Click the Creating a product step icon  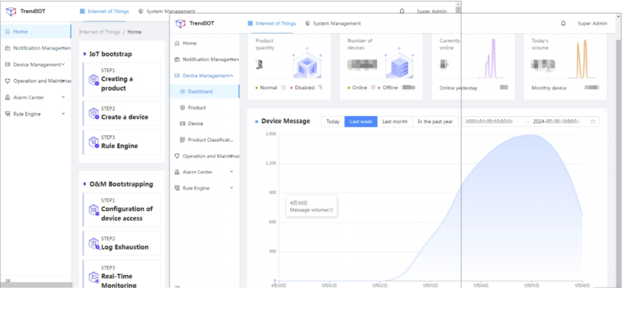tap(94, 80)
